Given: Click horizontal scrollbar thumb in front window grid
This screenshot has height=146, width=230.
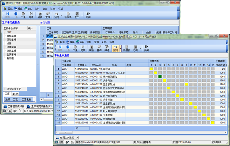Looking at the screenshot, I should click(65, 133).
